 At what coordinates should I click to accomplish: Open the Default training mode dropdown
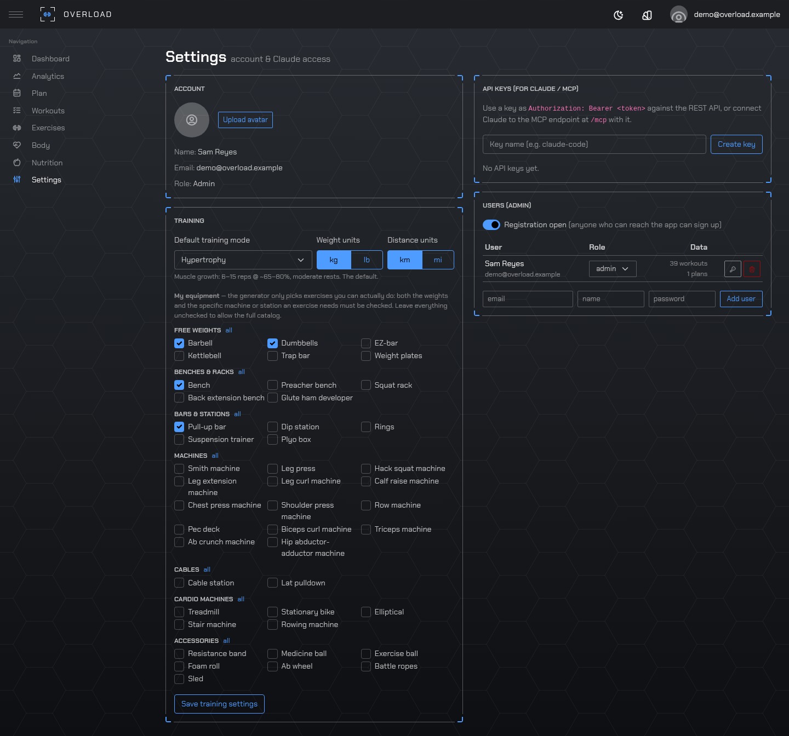coord(243,260)
